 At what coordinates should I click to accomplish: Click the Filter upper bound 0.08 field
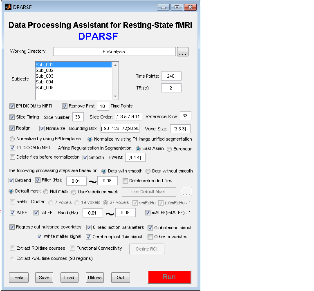108,181
